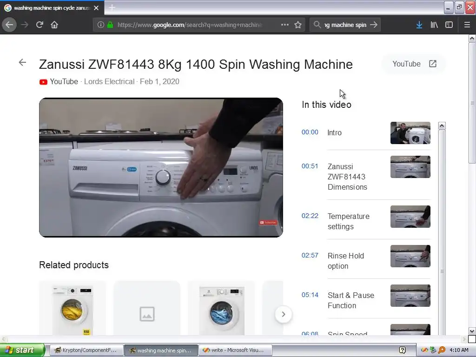Close the washing machine spin cycle tab
Viewport: 476px width, 357px height.
[96, 8]
